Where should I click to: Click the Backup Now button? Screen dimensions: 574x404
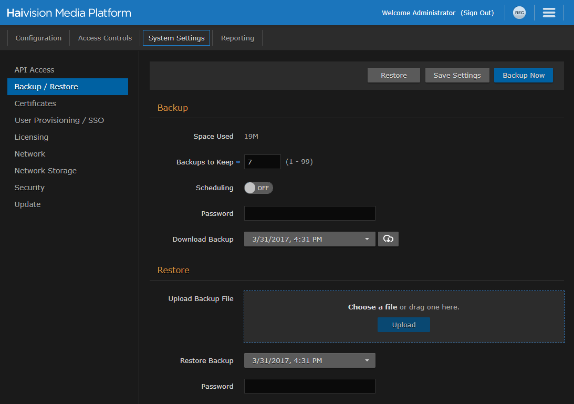(x=523, y=75)
